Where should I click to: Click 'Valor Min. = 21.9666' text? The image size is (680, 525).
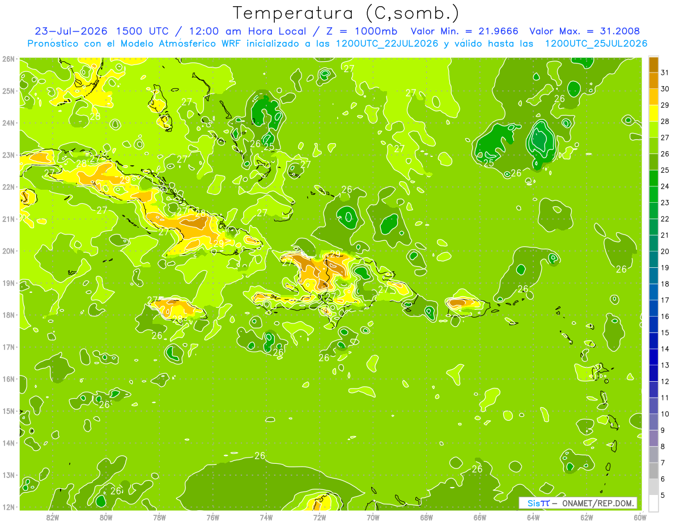pos(465,31)
